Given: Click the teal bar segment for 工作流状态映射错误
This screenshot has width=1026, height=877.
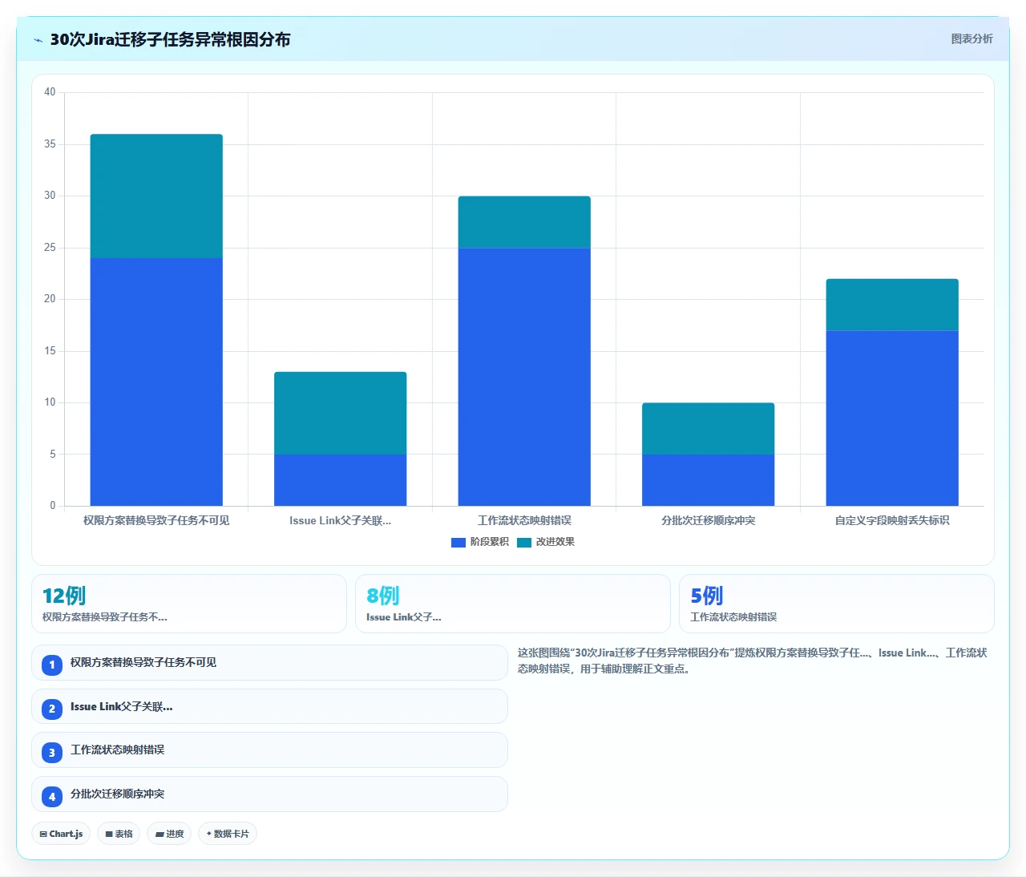Looking at the screenshot, I should [524, 222].
